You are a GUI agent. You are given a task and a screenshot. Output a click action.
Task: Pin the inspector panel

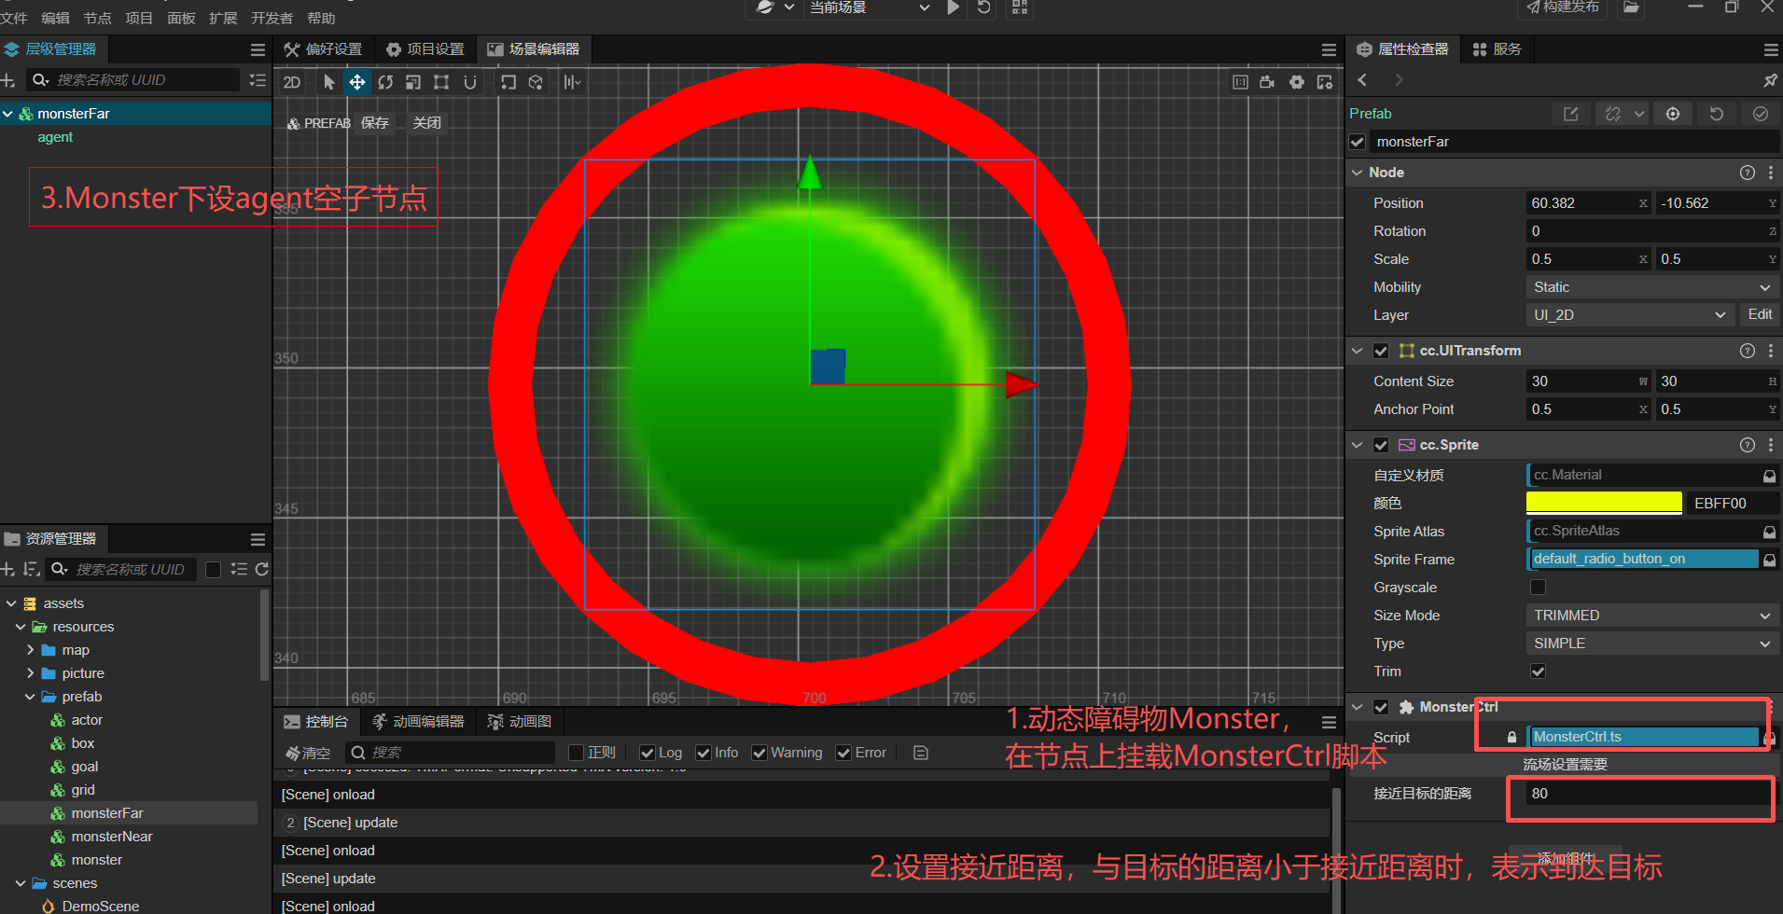click(x=1770, y=80)
